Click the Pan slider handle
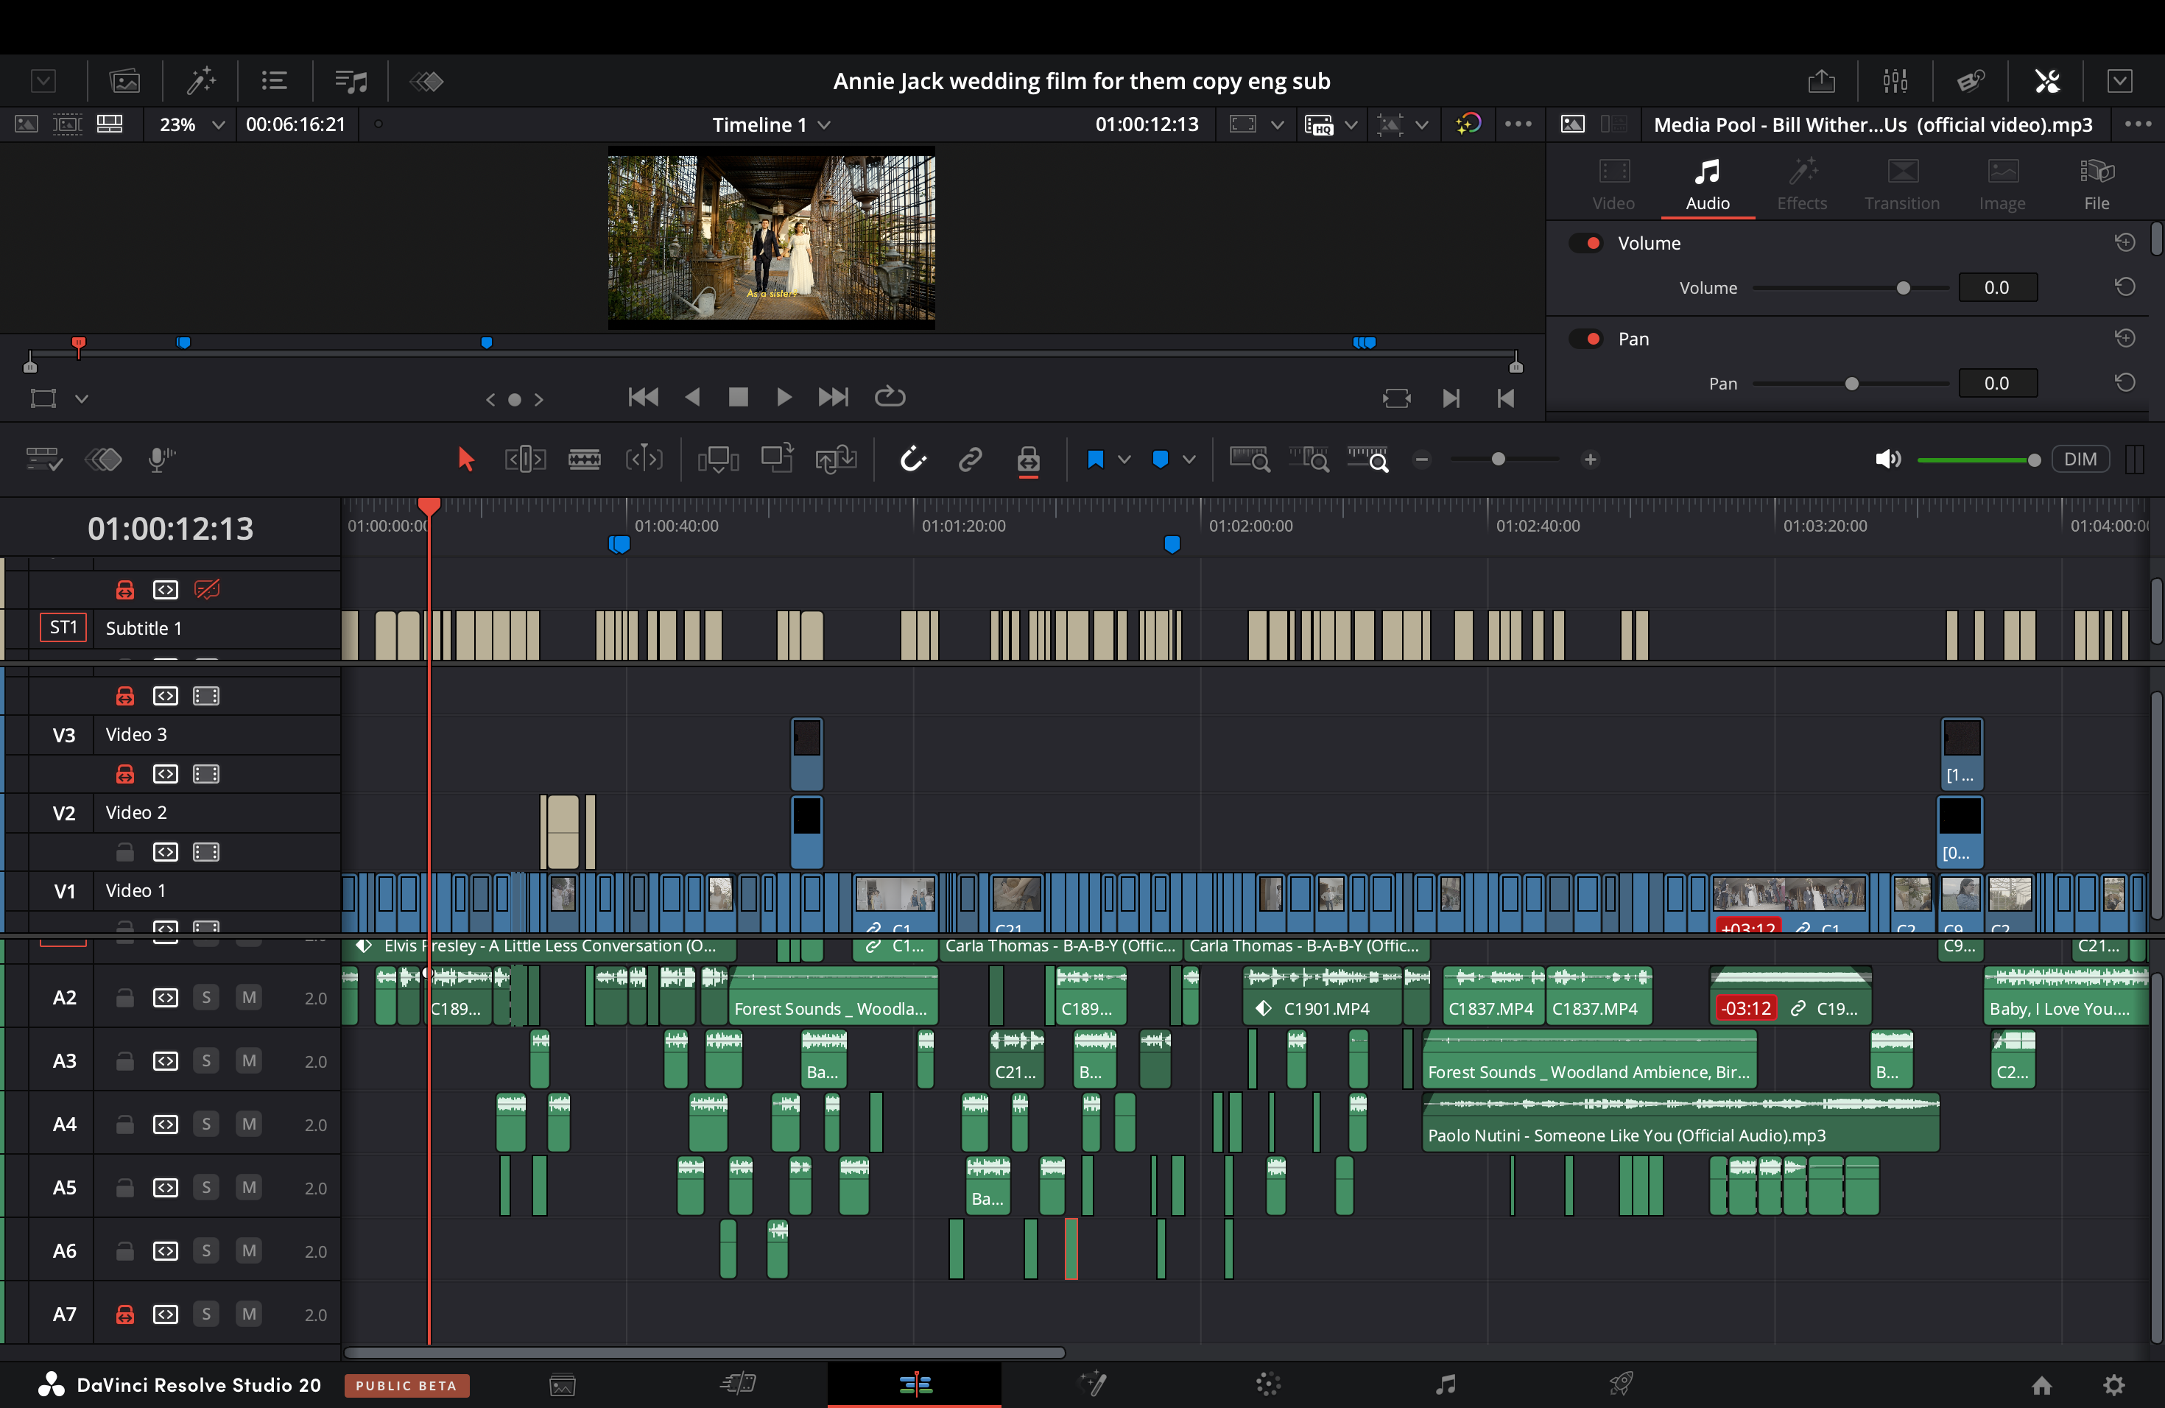The width and height of the screenshot is (2165, 1408). 1851,384
